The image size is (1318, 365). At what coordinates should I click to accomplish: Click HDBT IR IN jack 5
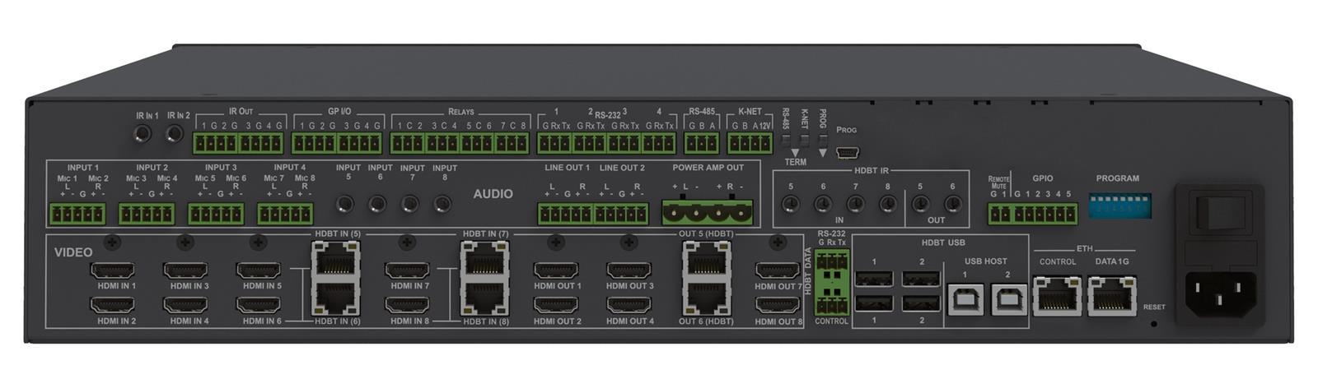coord(791,203)
